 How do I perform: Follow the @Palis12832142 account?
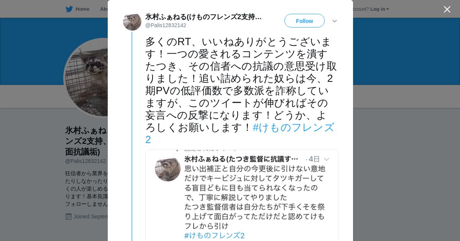304,21
